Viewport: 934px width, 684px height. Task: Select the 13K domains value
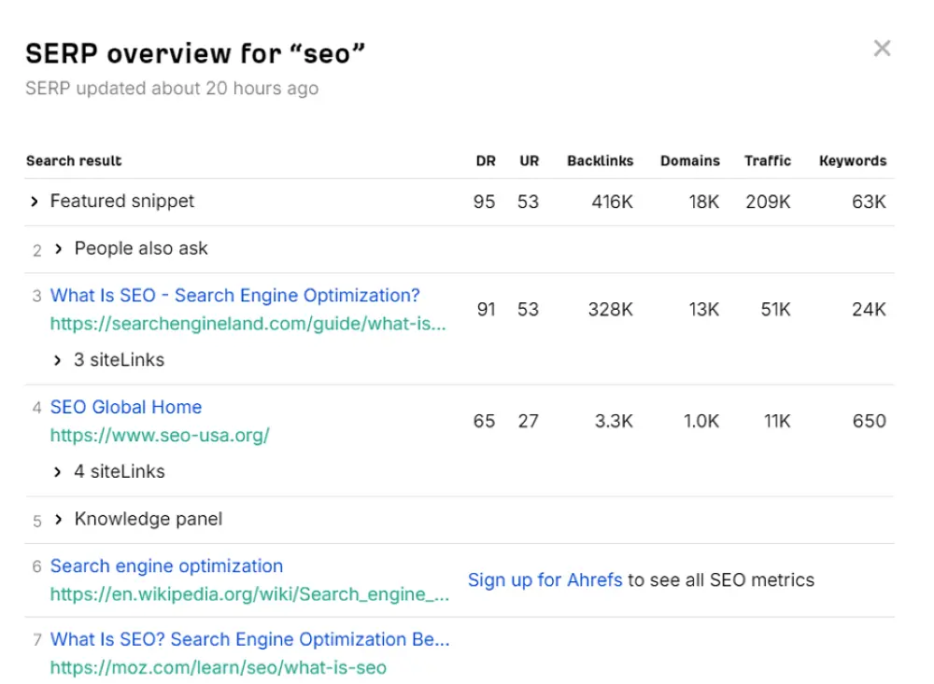(x=704, y=310)
